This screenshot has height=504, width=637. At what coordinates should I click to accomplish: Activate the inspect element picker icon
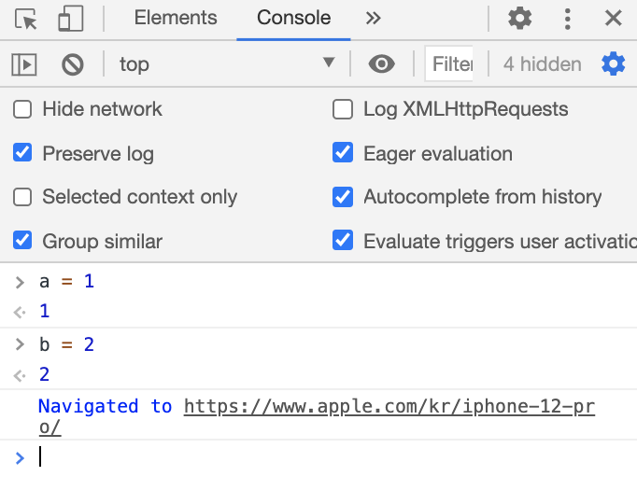tap(25, 18)
